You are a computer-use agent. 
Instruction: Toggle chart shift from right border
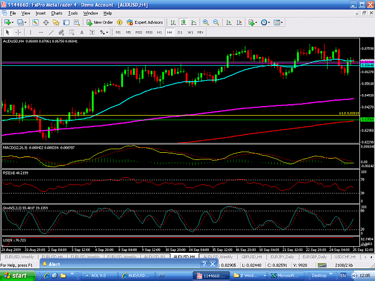click(x=239, y=22)
